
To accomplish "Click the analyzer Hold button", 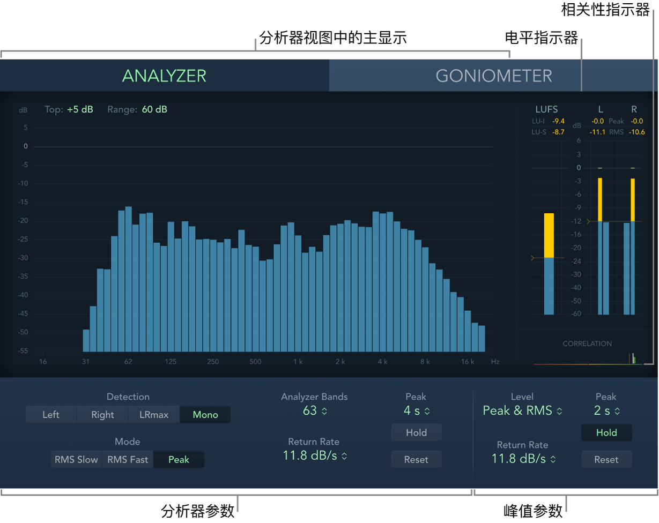I will tap(416, 432).
